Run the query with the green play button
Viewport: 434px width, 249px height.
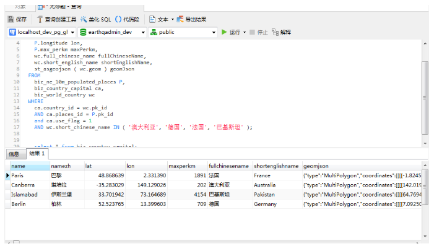pos(224,32)
